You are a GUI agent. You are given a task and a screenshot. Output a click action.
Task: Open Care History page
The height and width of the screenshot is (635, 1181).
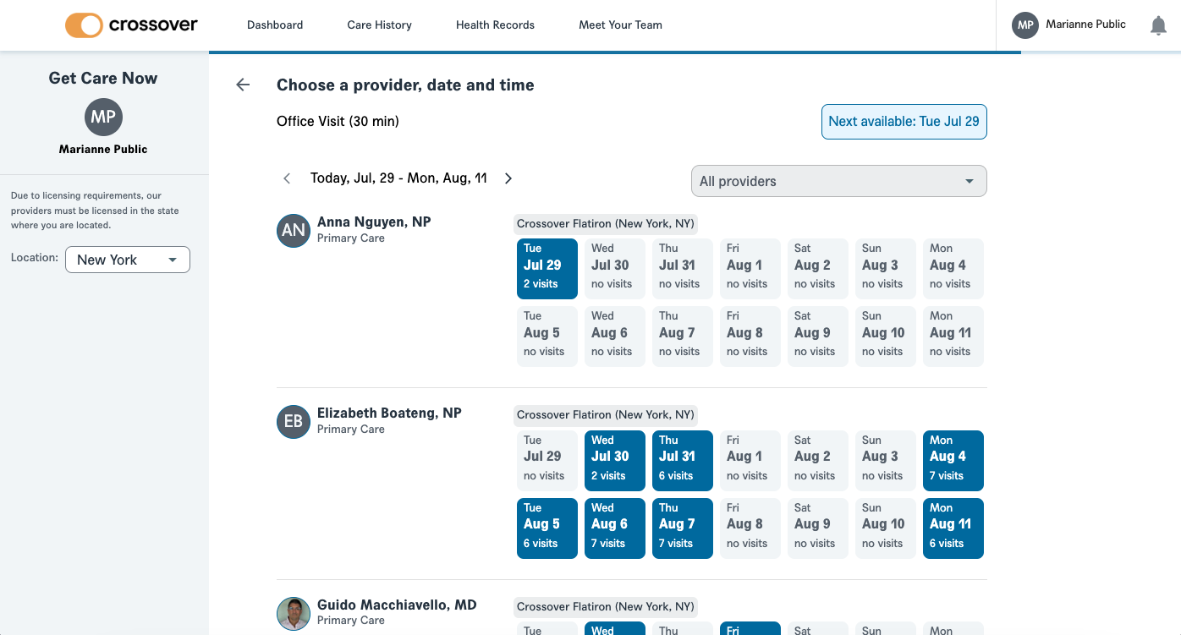(380, 25)
